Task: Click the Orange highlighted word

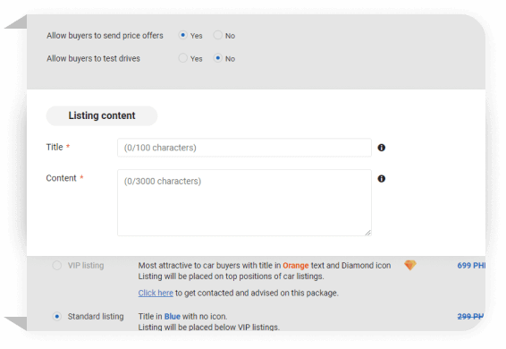Action: coord(296,266)
